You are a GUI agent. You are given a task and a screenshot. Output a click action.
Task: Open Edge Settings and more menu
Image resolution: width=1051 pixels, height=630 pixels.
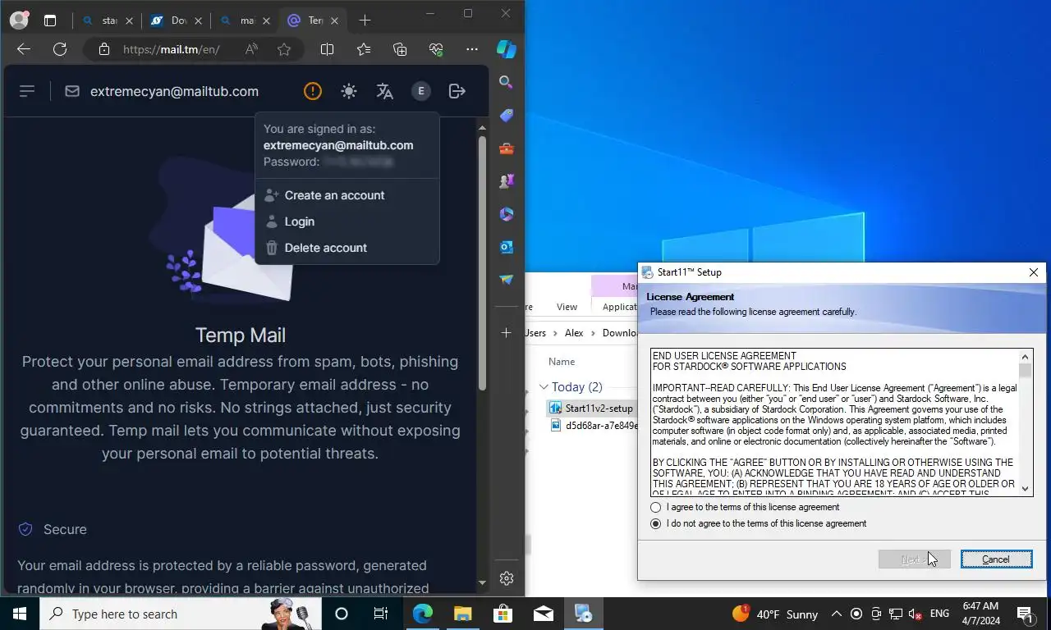point(472,49)
